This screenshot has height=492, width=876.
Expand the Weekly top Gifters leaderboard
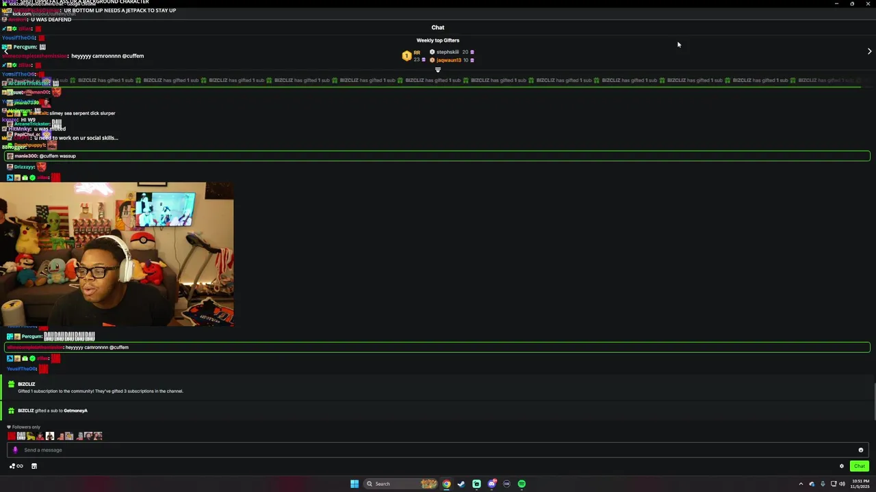pyautogui.click(x=438, y=70)
